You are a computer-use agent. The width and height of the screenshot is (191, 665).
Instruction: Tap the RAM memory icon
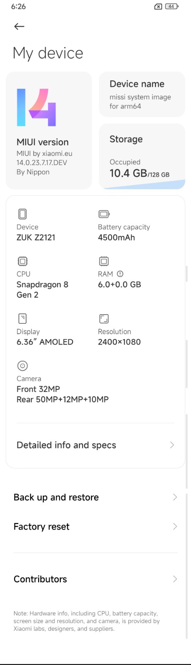pos(104,261)
